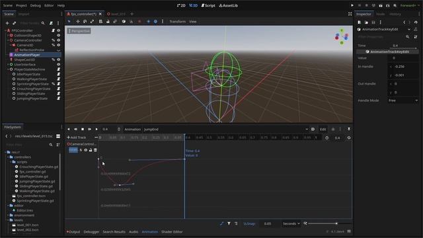The image size is (423, 238).
Task: Open the Editor menu
Action: tap(49, 5)
